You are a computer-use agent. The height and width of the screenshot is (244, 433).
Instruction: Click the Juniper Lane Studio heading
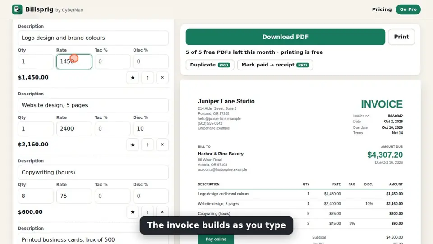(226, 101)
